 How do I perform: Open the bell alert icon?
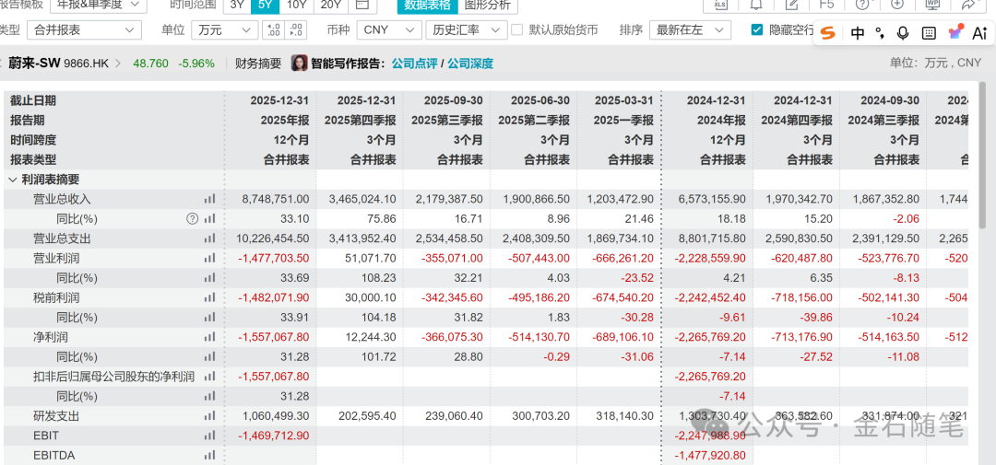click(x=756, y=4)
